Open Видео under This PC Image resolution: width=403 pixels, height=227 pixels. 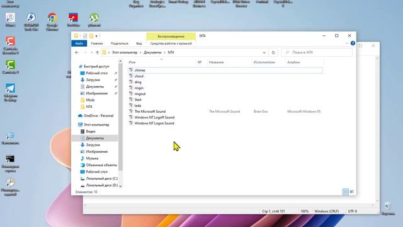coord(91,132)
